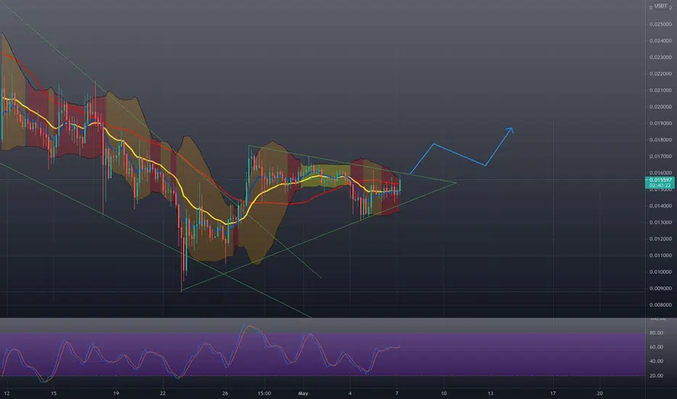The height and width of the screenshot is (399, 677).
Task: Click price axis value 0.011000
Action: click(x=660, y=255)
